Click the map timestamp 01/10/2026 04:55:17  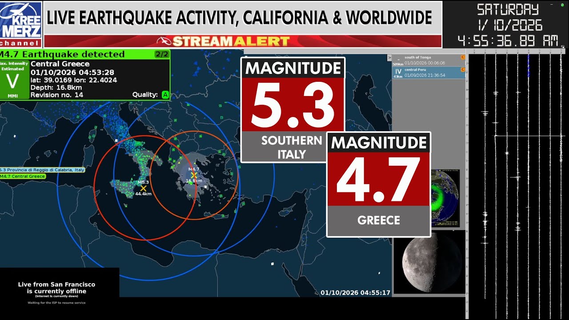[355, 293]
